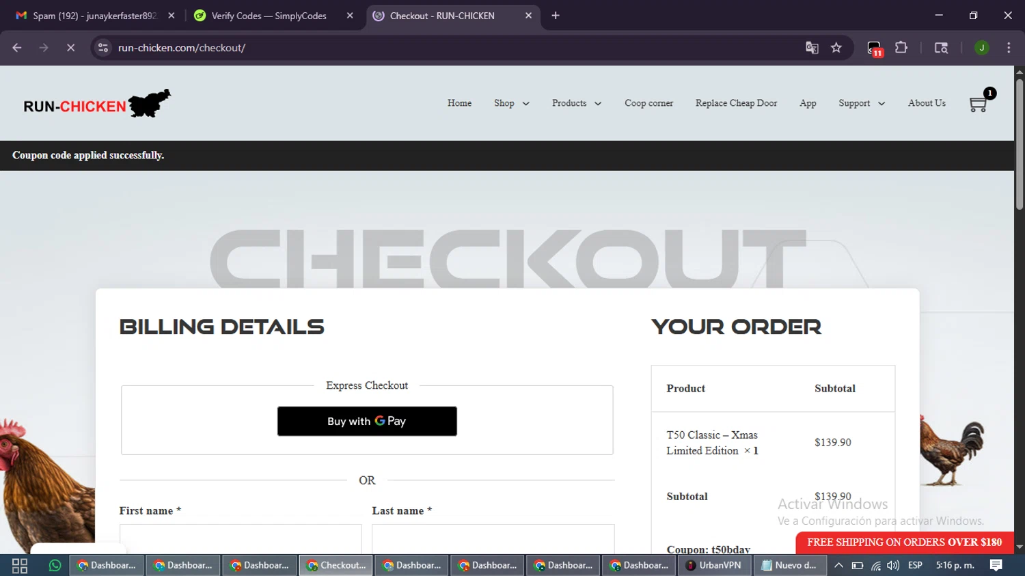Close the Checkout - RUN-CHICKEN tab

tap(528, 16)
